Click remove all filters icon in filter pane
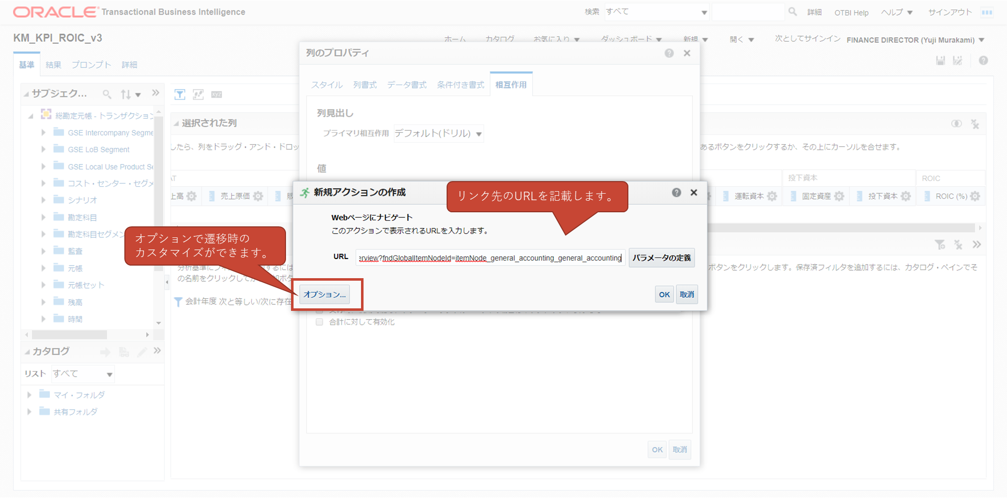The width and height of the screenshot is (1007, 499). [958, 245]
